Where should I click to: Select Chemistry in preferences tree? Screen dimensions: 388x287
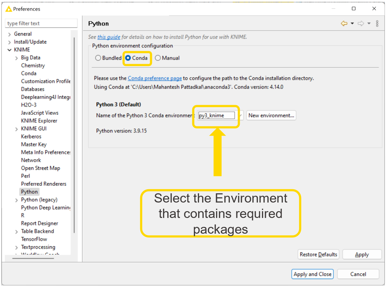33,65
